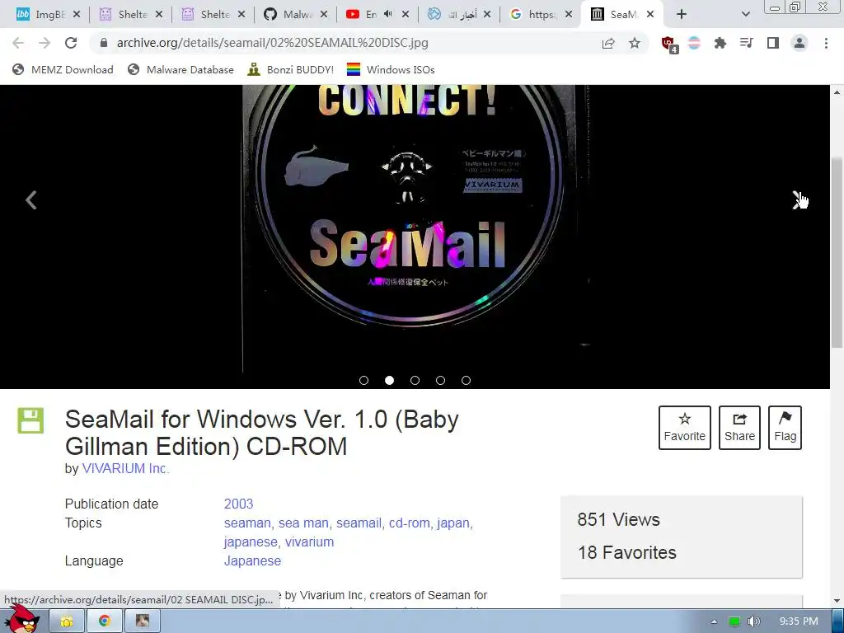Open the MEMZ Download bookmark

[63, 69]
